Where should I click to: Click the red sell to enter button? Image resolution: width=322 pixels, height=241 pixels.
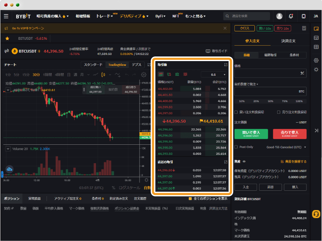click(290, 134)
